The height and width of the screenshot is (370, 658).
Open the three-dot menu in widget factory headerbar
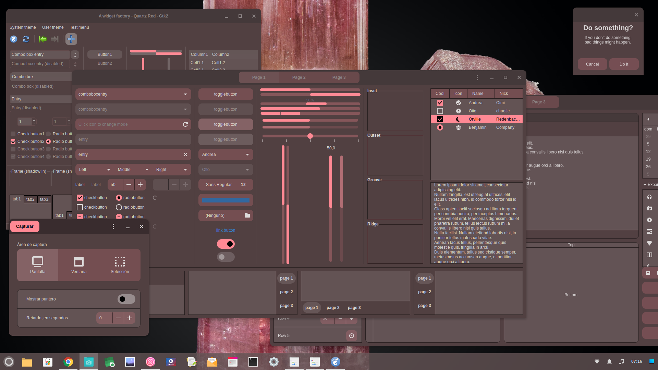477,77
